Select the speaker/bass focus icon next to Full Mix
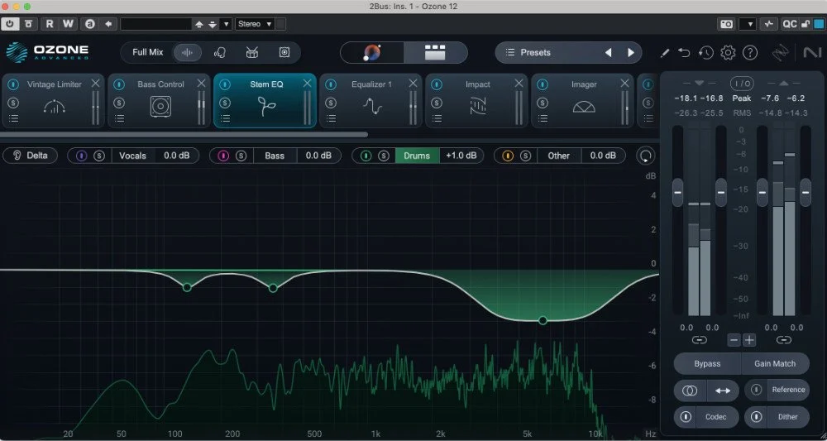Image resolution: width=827 pixels, height=441 pixels. (x=284, y=52)
